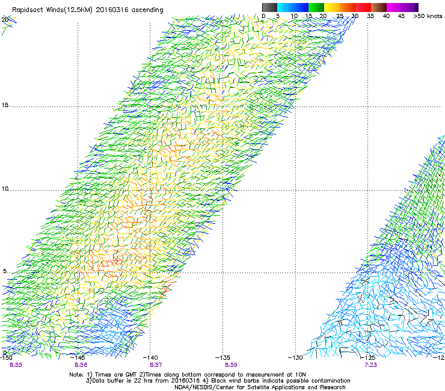Click the red 30-35 knots color segment
Image resolution: width=445 pixels, height=391 pixels.
(363, 7)
